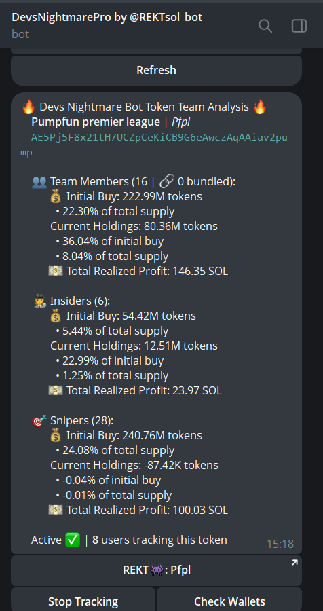
Task: Open search in the chat header
Action: [x=265, y=26]
